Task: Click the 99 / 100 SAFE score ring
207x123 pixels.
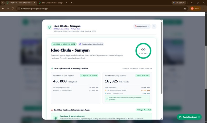Action: point(143,51)
